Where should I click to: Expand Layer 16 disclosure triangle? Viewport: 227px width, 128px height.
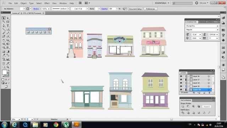(188, 76)
